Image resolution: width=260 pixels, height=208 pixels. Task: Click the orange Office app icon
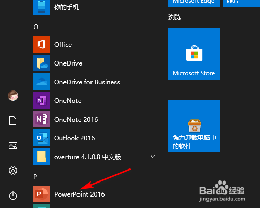[42, 44]
